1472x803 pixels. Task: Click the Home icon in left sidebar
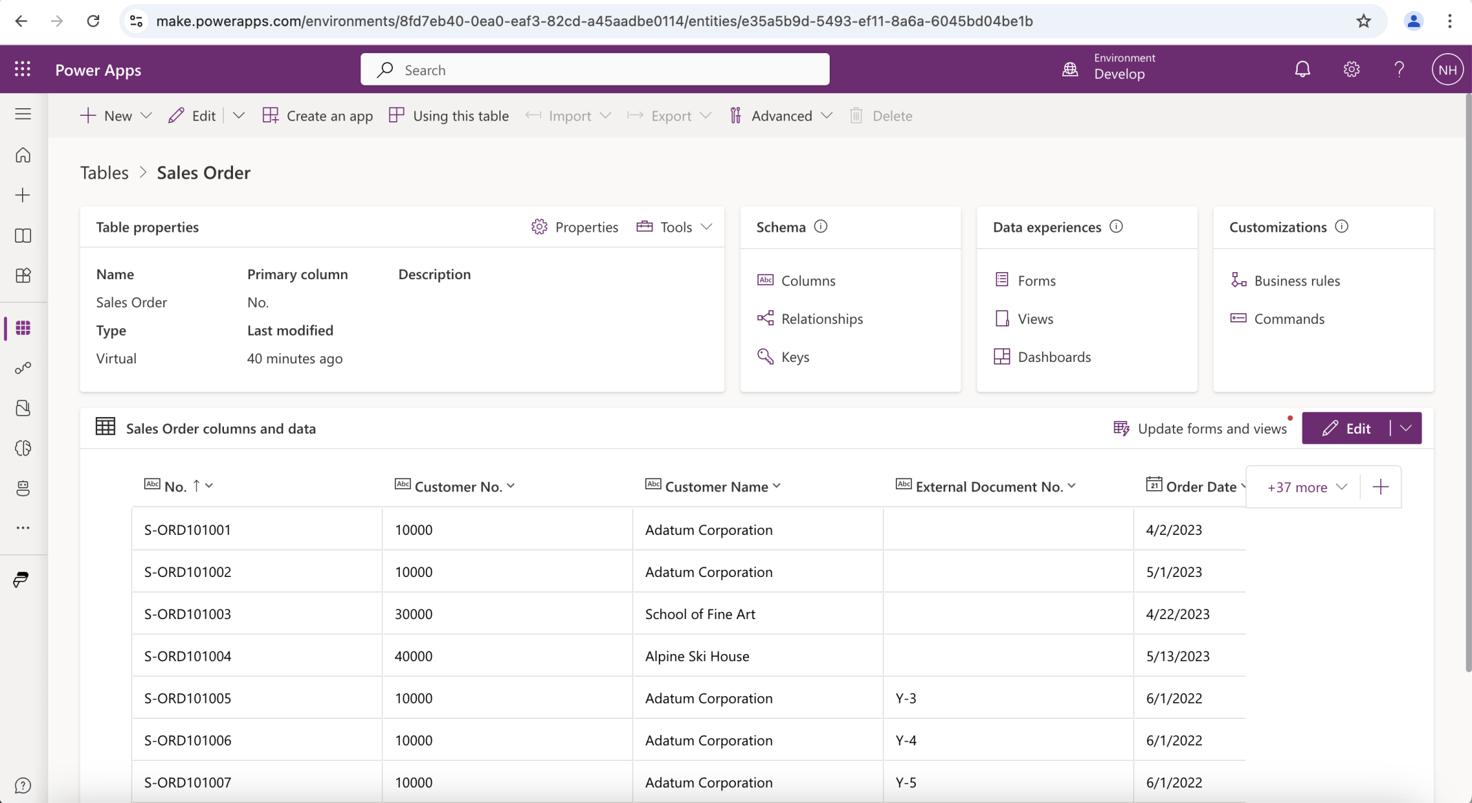click(x=23, y=155)
